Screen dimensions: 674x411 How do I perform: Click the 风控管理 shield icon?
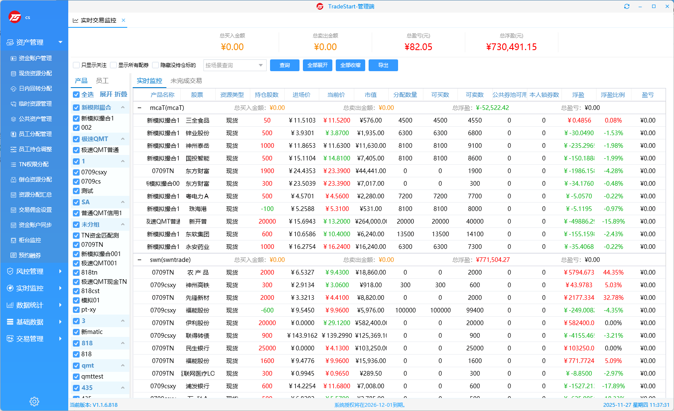point(10,272)
